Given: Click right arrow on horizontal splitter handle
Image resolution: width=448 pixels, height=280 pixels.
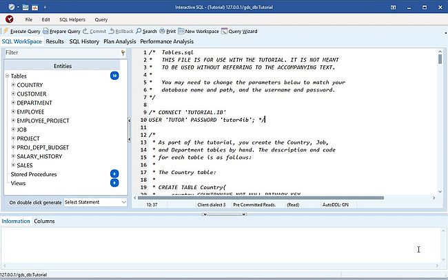Looking at the screenshot, I should pos(244,214).
